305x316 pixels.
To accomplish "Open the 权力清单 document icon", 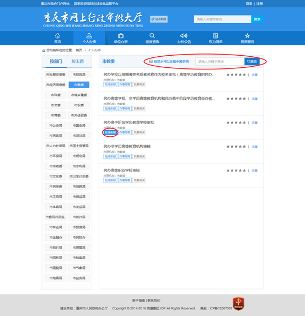I will [216, 36].
